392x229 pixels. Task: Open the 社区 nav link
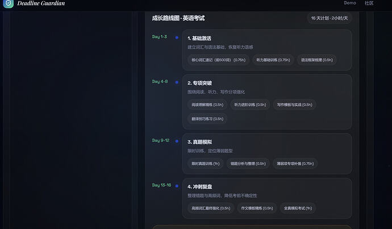(x=369, y=3)
